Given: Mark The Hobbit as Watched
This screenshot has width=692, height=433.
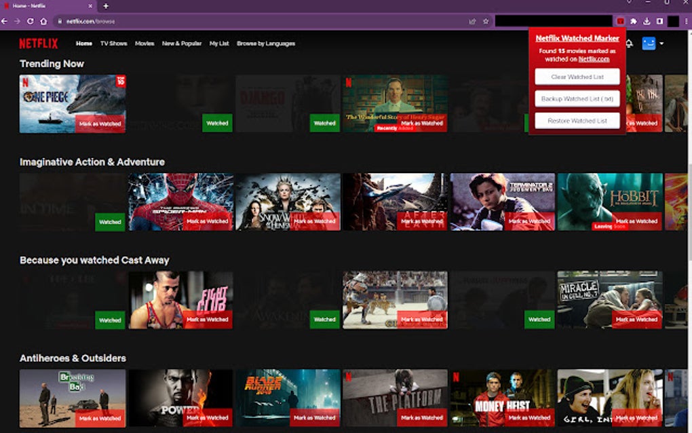Looking at the screenshot, I should pyautogui.click(x=636, y=221).
